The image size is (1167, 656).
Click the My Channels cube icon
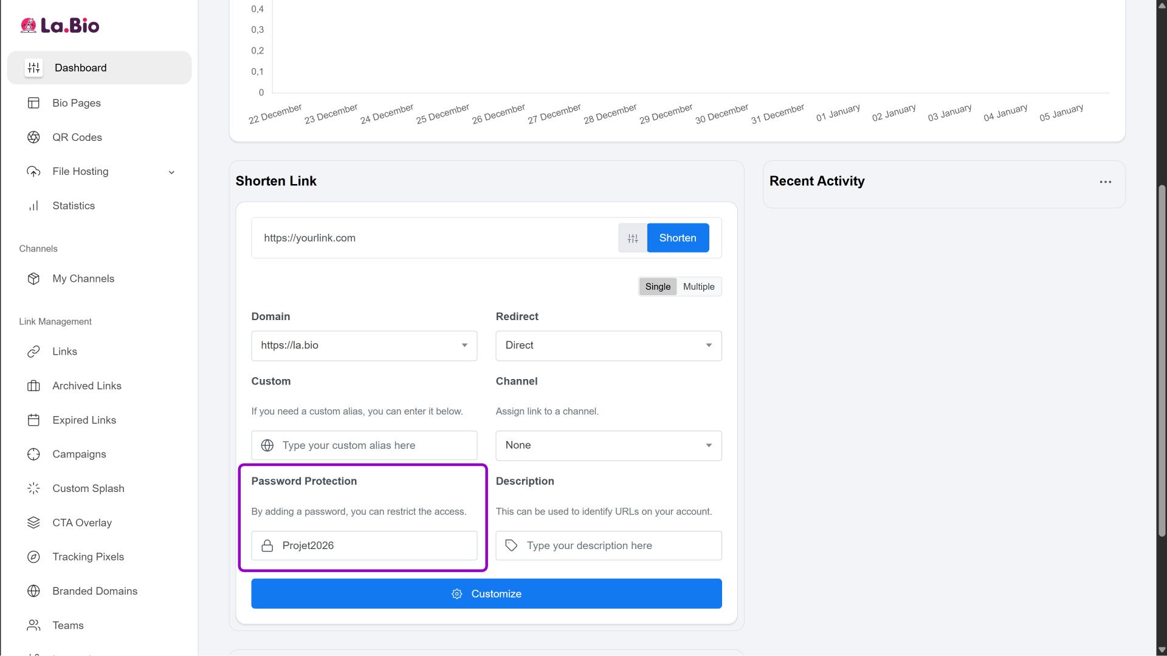[x=33, y=279]
